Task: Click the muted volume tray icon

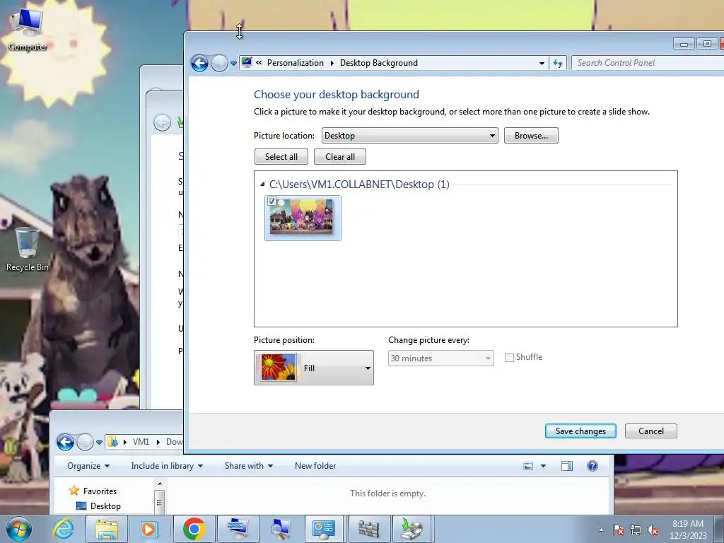Action: click(653, 530)
